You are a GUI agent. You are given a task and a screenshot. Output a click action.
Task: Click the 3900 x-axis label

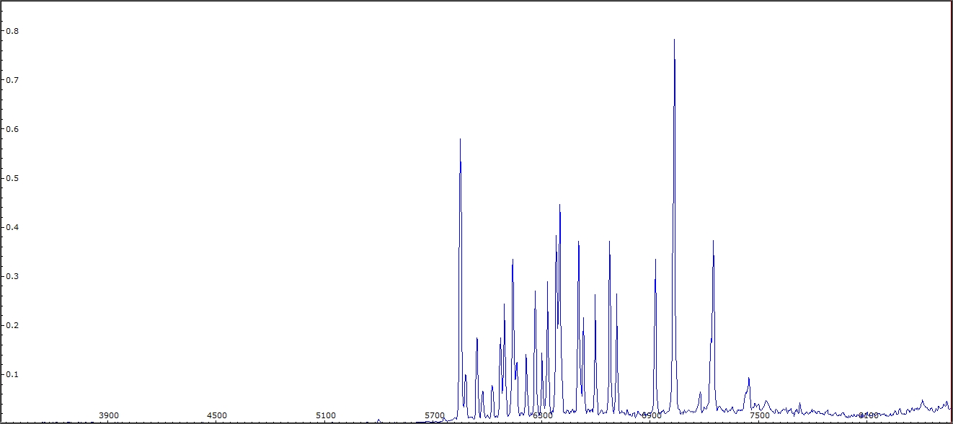click(x=109, y=415)
